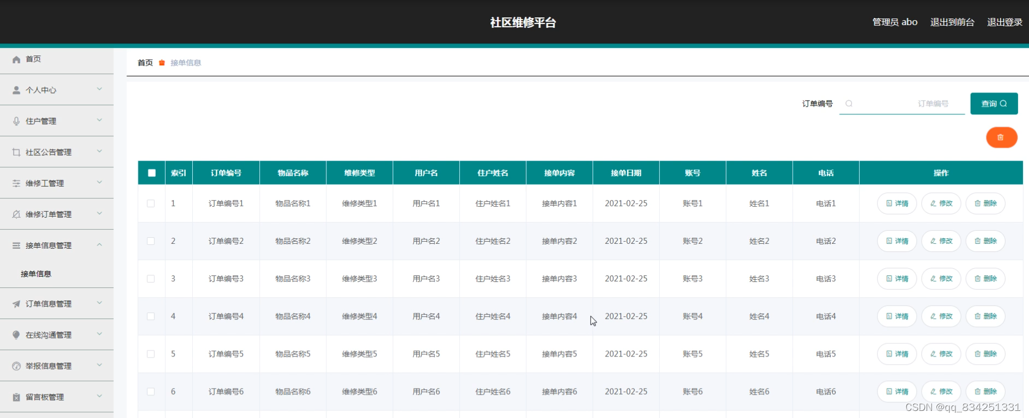Click the orange trash batch-delete button

tap(1001, 137)
